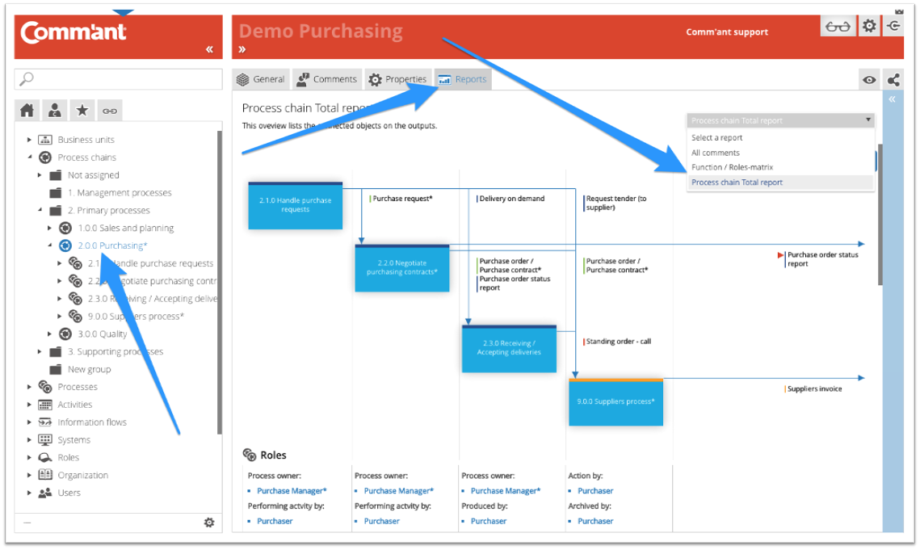Switch to the General tab
This screenshot has height=550, width=920.
(261, 79)
